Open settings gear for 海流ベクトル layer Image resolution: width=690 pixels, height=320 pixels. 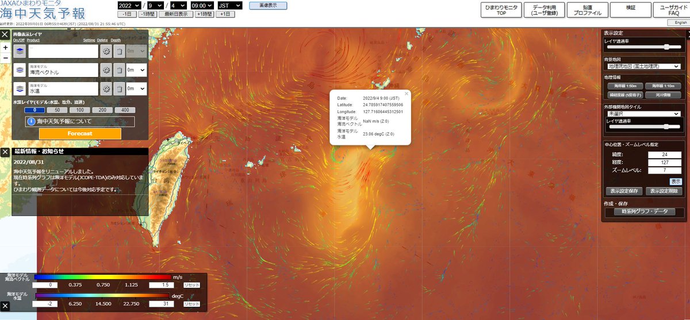pos(106,70)
